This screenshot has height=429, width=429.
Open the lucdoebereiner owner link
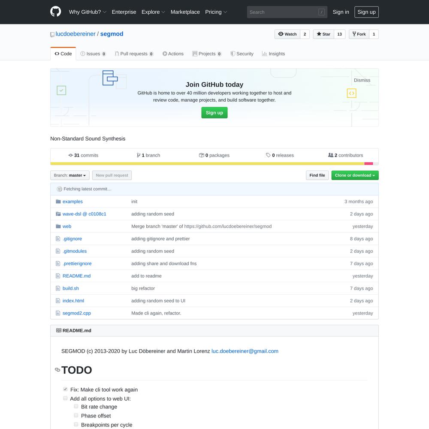[76, 34]
